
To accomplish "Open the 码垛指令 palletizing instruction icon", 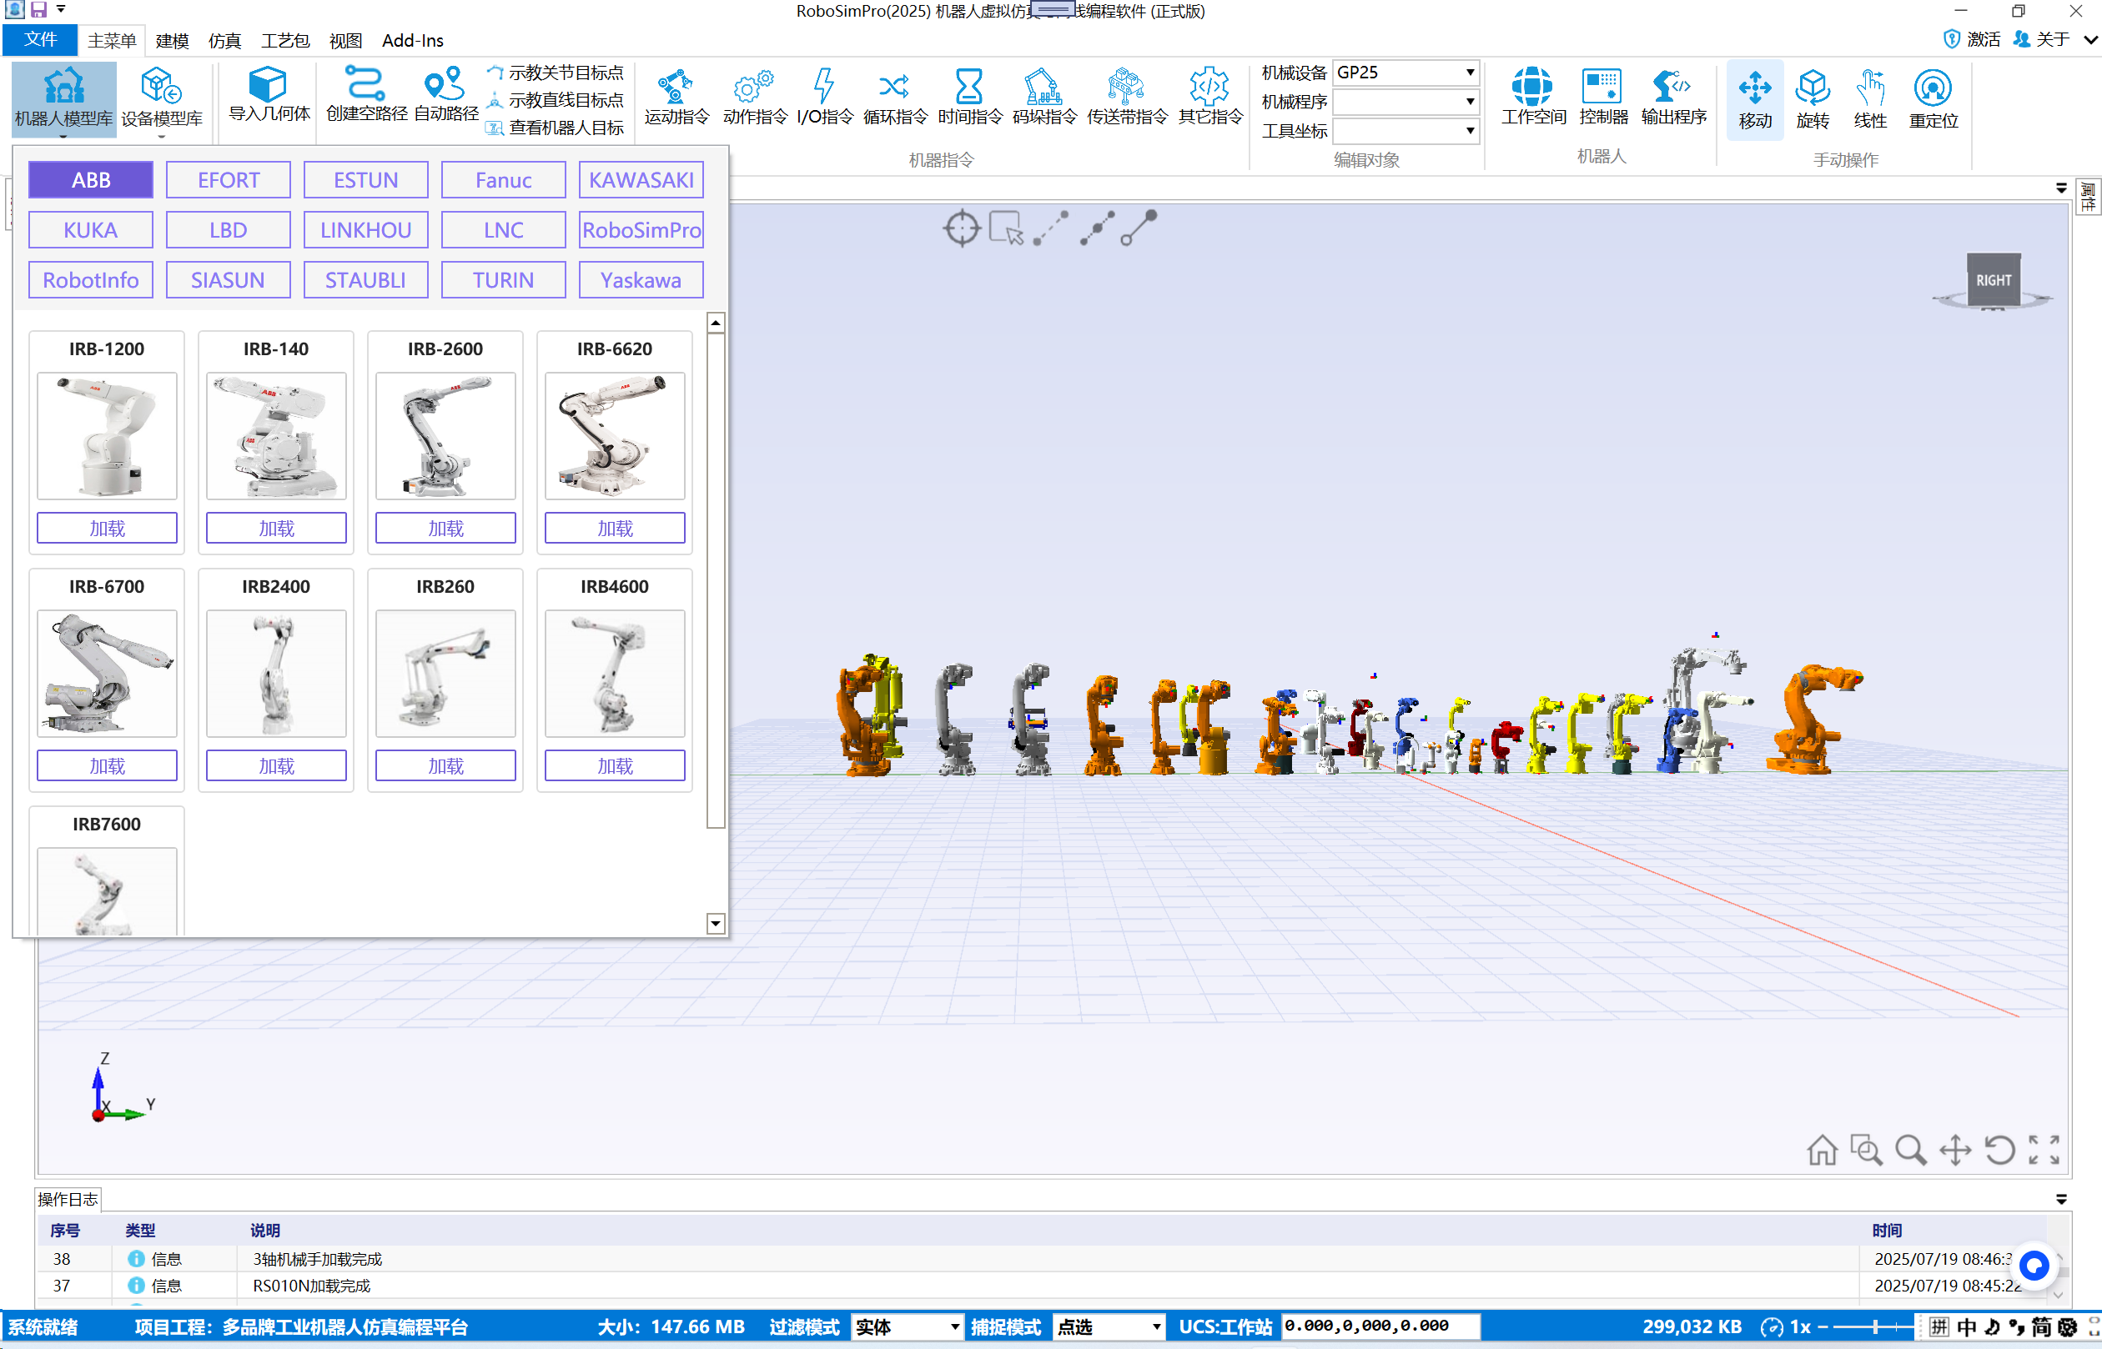I will click(1041, 97).
